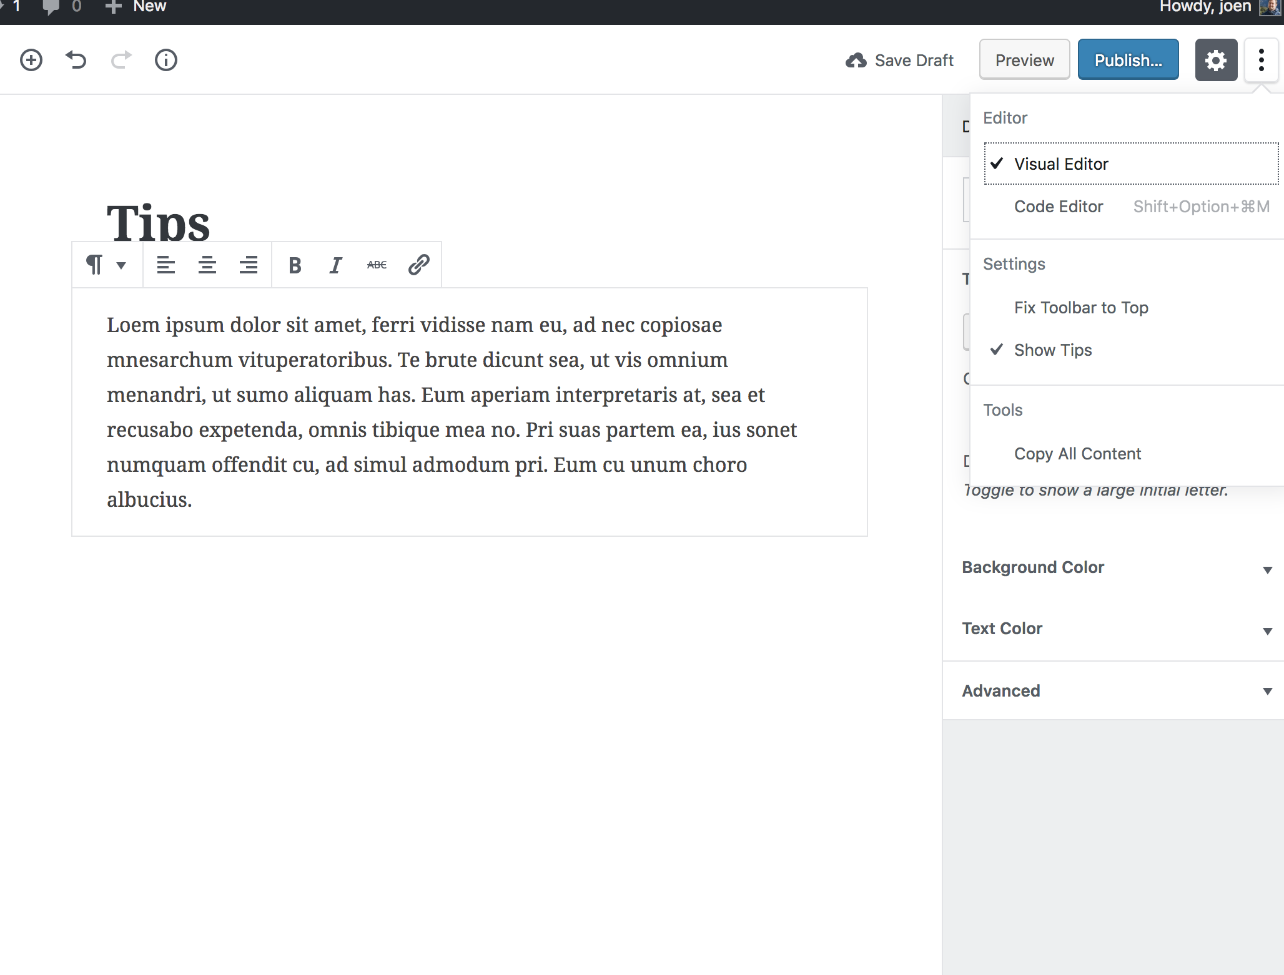Click the New label in admin bar
This screenshot has width=1284, height=975.
[150, 7]
